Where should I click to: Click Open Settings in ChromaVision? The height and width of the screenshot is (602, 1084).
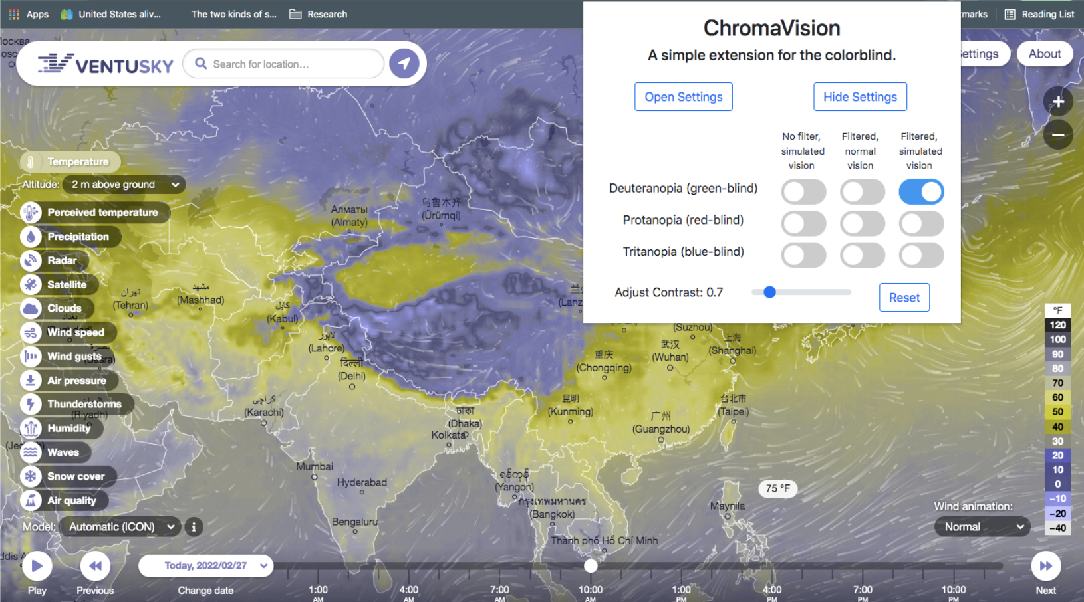(x=684, y=97)
